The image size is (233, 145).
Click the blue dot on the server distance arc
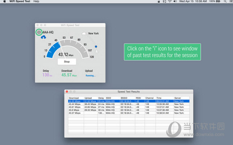(96, 46)
